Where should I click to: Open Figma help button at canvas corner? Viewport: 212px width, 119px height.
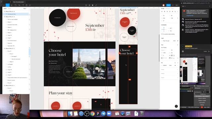[x=176, y=106]
